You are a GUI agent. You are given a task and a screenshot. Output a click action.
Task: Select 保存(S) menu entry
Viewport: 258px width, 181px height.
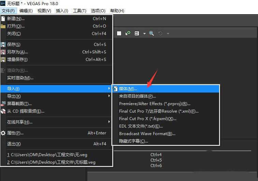pos(56,45)
